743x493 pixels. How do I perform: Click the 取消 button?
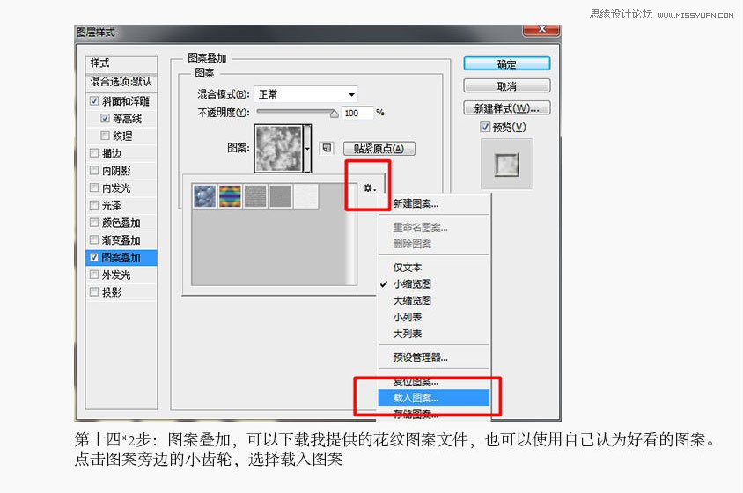[x=506, y=86]
